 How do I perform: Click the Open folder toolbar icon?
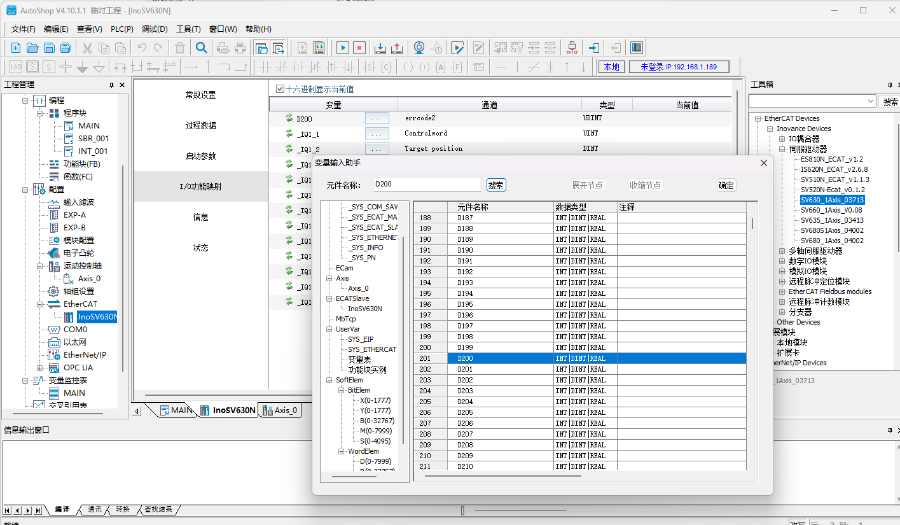[32, 48]
